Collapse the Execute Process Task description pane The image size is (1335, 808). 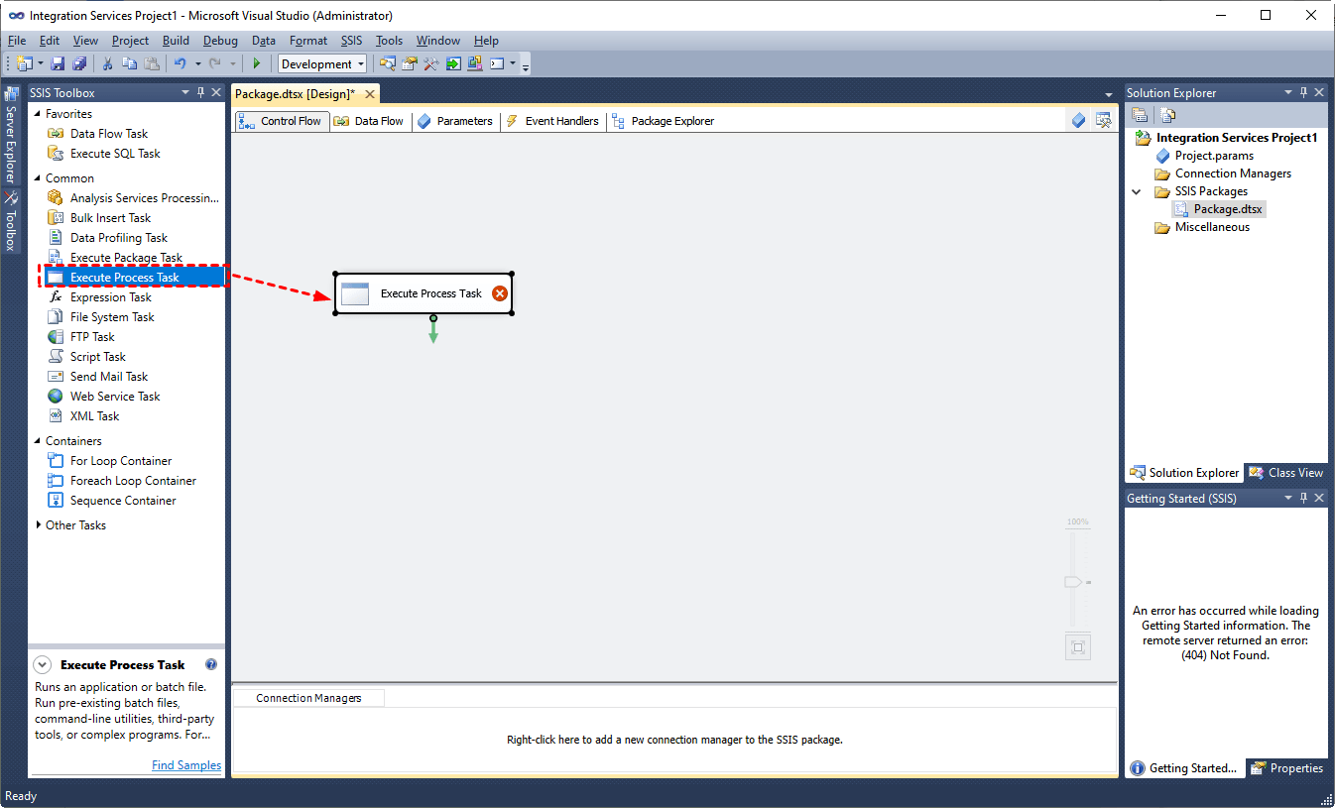(42, 664)
